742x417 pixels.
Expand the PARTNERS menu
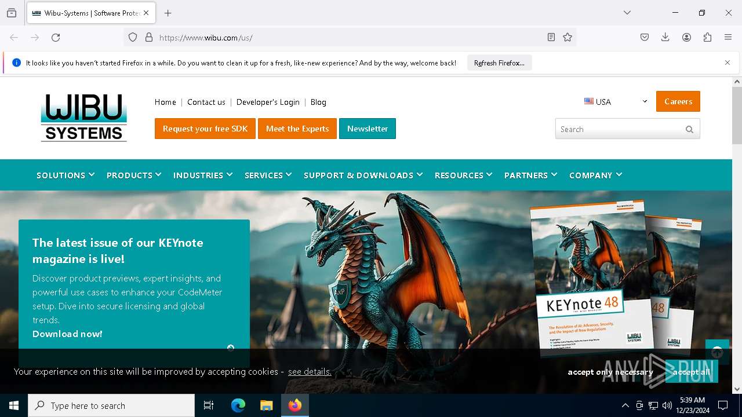coord(531,175)
